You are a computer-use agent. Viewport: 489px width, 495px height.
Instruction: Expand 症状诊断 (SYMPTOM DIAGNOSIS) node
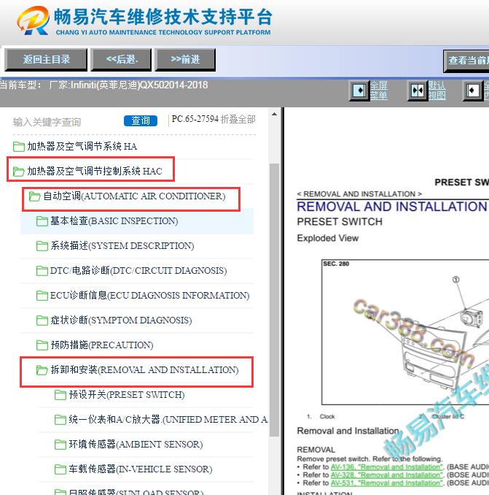coord(121,320)
